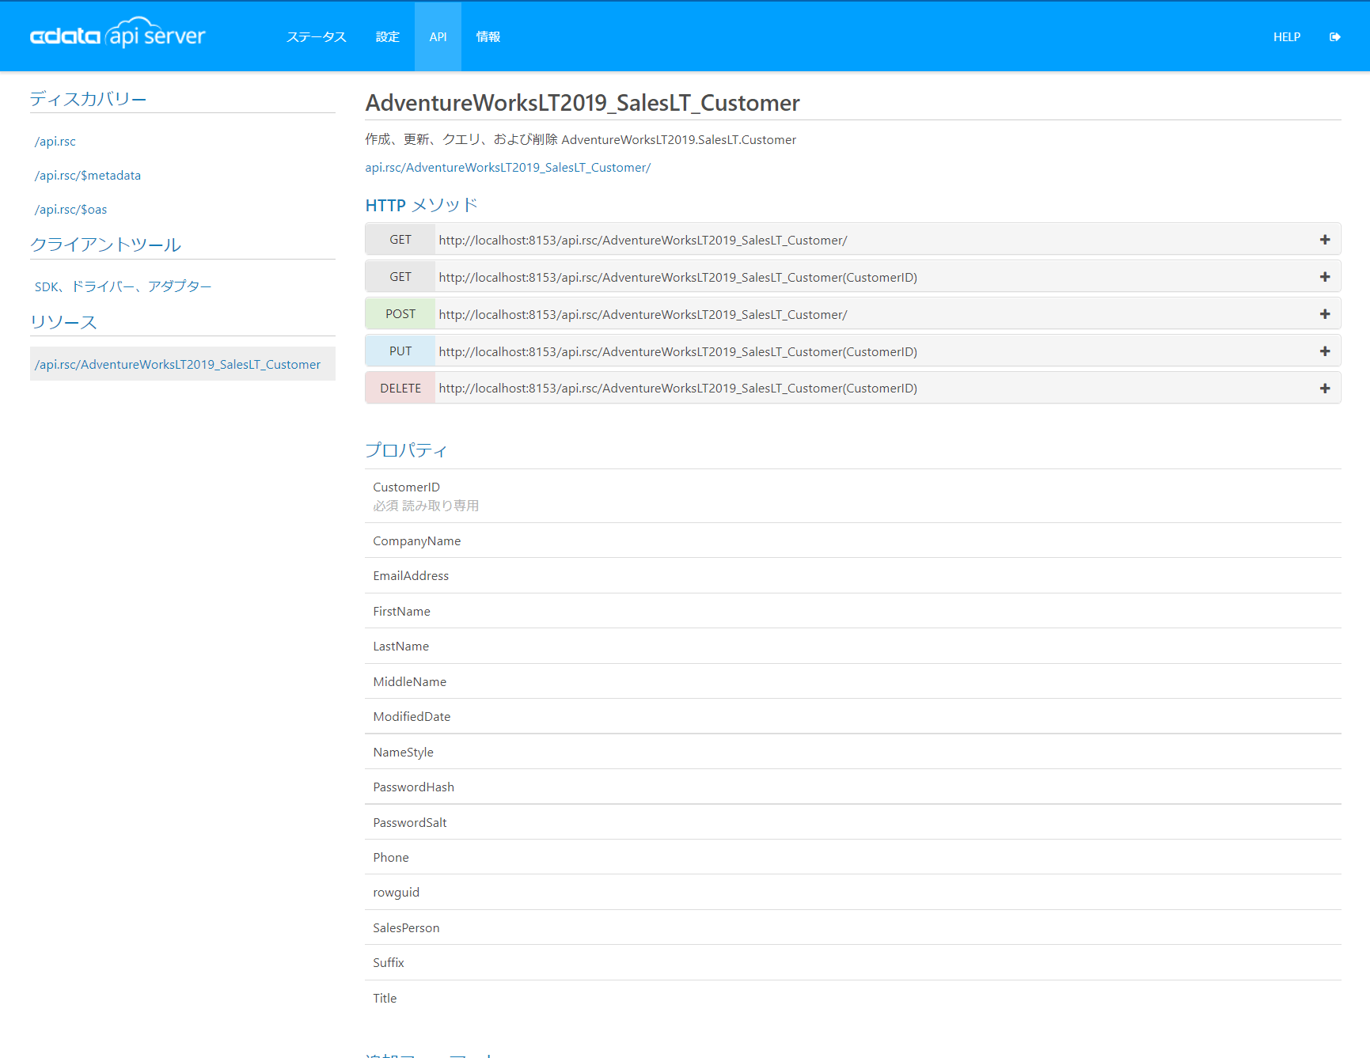
Task: Click the PasswordHash property
Action: click(414, 787)
